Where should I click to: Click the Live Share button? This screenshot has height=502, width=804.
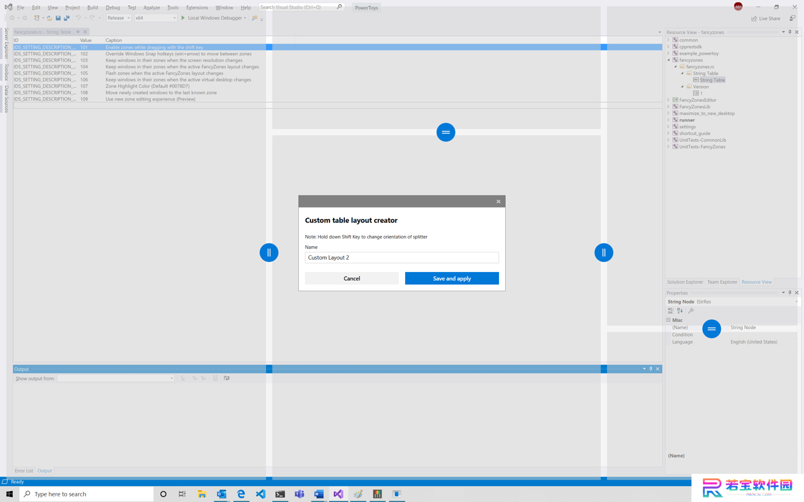(x=766, y=19)
